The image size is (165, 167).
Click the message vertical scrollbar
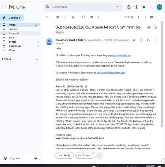(162, 74)
